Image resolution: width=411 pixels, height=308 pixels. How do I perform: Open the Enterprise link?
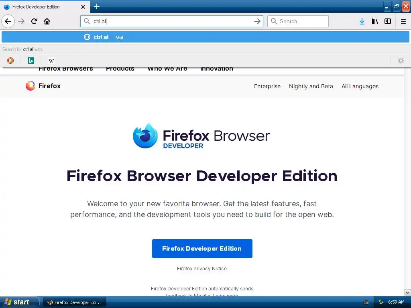(x=267, y=86)
